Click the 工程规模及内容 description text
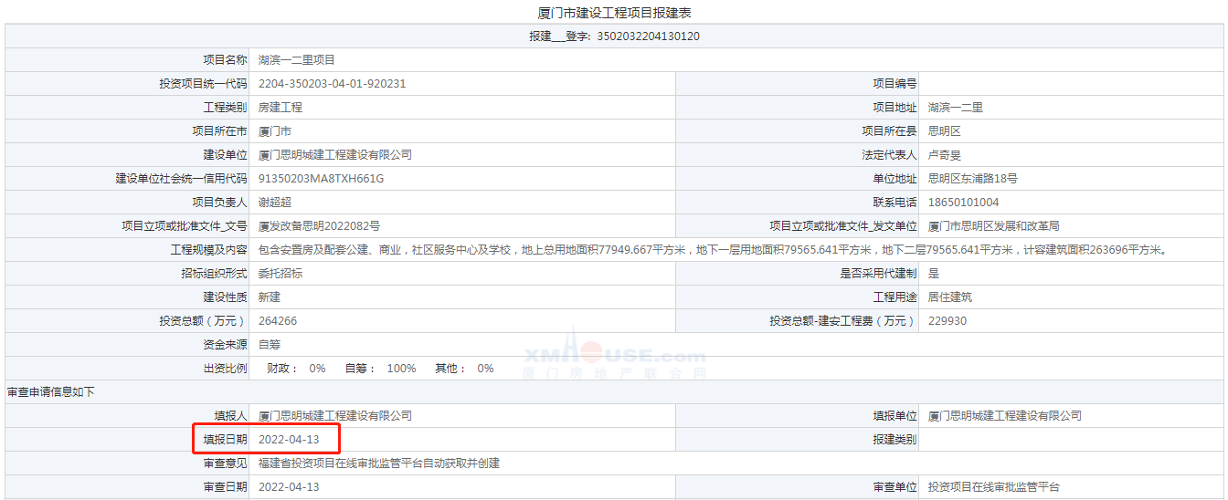The width and height of the screenshot is (1228, 500). pos(713,250)
